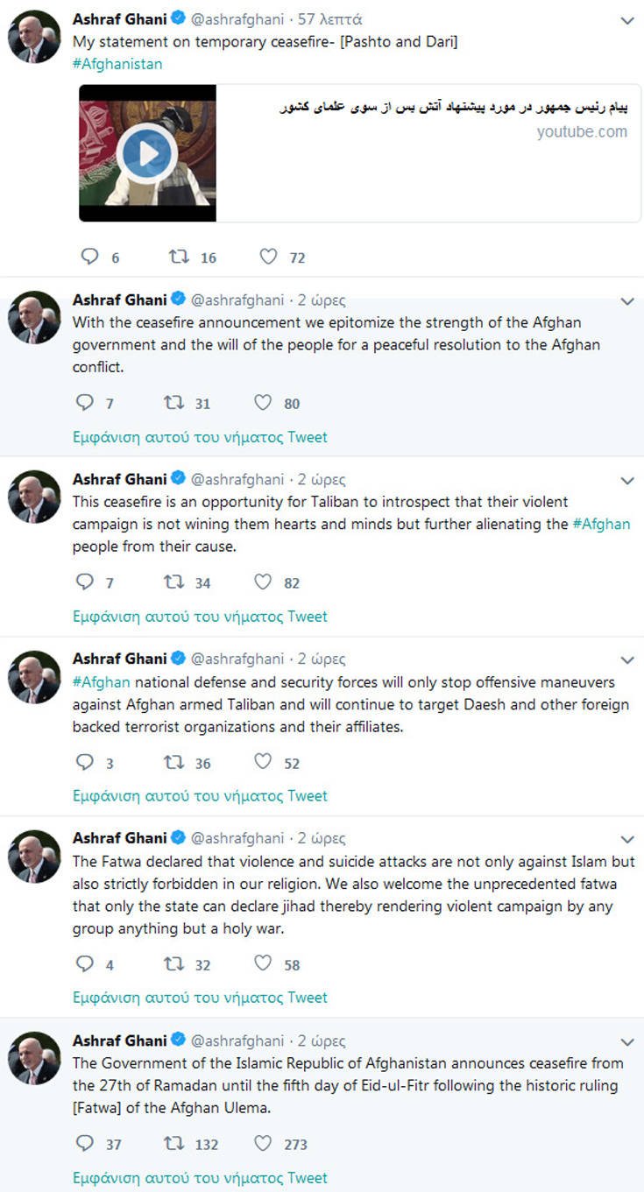Like the tweet with 72 likes

click(269, 257)
